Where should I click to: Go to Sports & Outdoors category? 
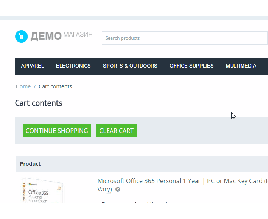(x=130, y=66)
